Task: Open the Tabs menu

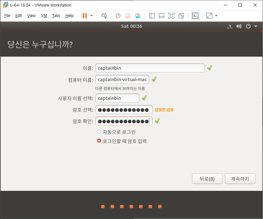Action: pos(56,16)
